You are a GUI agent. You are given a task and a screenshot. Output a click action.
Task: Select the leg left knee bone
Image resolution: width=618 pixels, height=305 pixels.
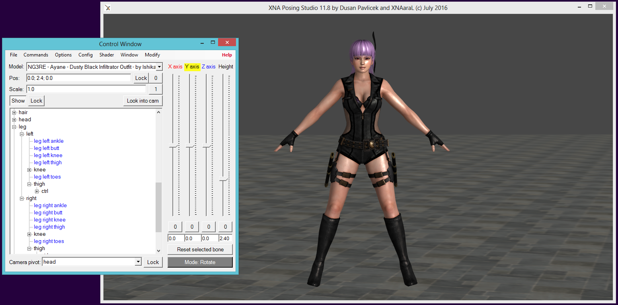(48, 155)
